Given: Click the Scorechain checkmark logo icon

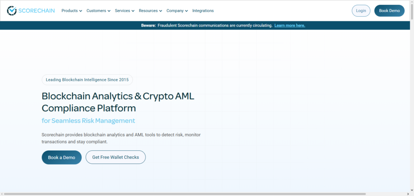Looking at the screenshot, I should click(x=12, y=11).
